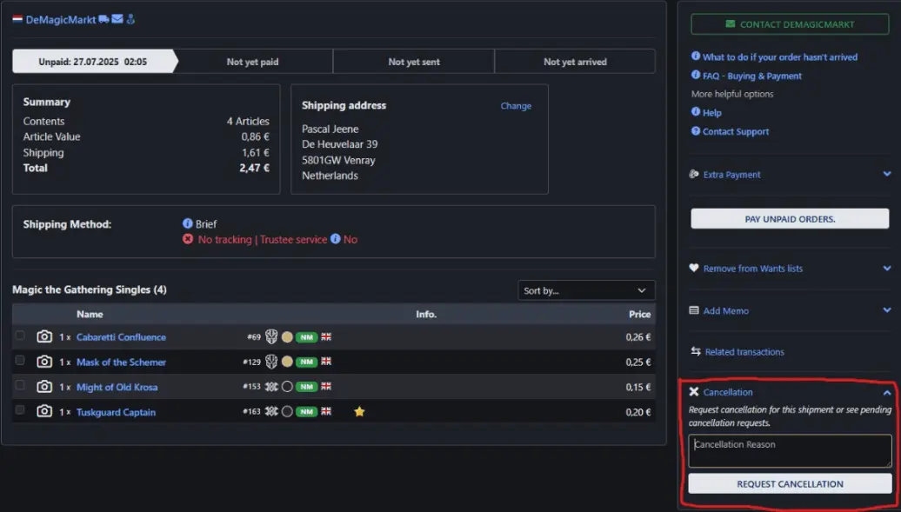Click into the Cancellation Reason text field
Image resolution: width=901 pixels, height=512 pixels.
pyautogui.click(x=789, y=451)
